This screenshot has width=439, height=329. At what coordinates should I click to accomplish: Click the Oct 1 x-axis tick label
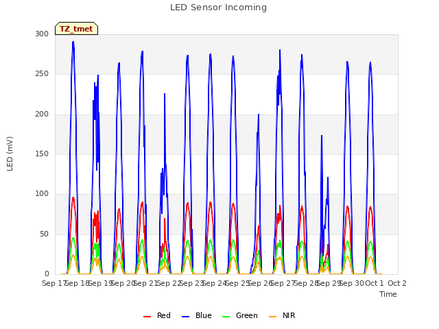[x=375, y=283]
